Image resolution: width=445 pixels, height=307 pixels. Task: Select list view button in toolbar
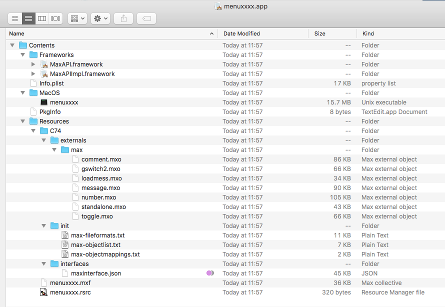click(28, 18)
